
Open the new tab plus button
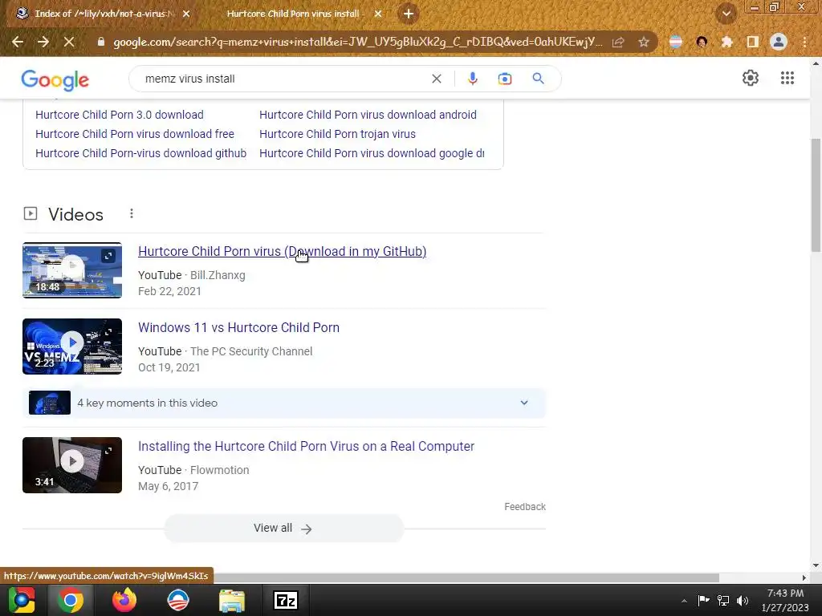tap(409, 14)
